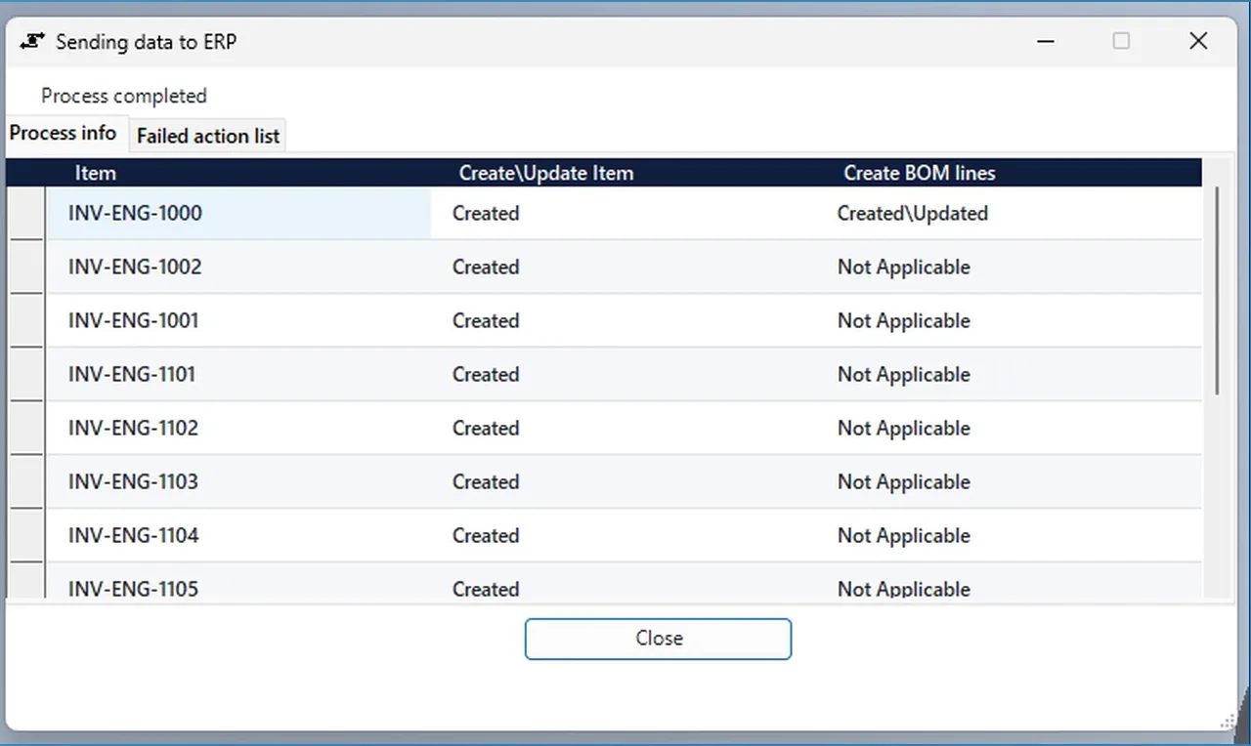Click the row selector beside INV-ENG-1101
Screen dimensions: 1251x746
click(26, 374)
